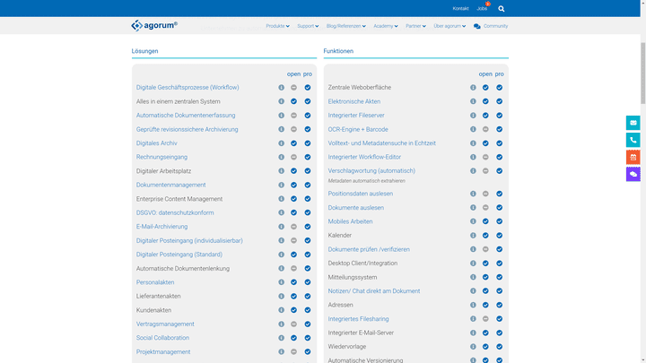Open the Dokumentenmanagement link
Screen dimensions: 646x363
(170, 185)
